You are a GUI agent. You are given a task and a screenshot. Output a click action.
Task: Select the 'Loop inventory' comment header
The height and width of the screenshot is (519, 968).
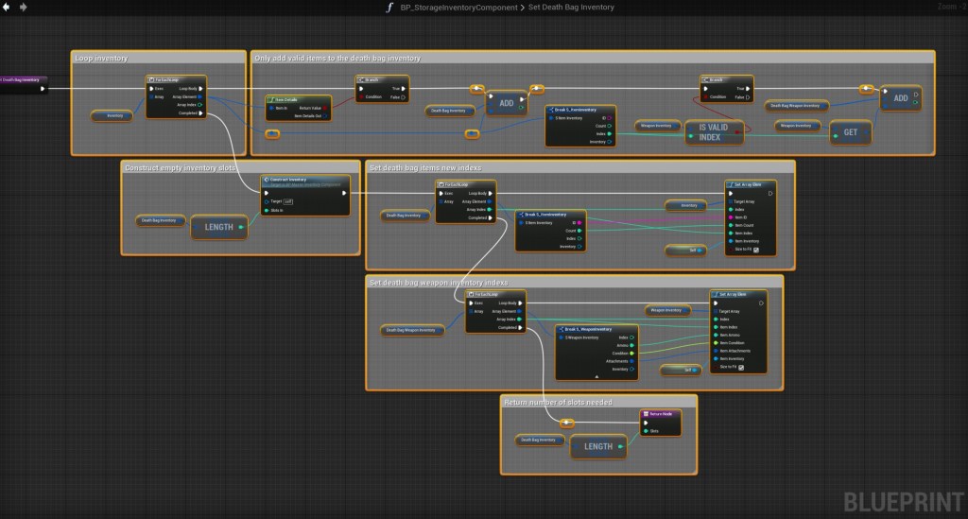(x=102, y=59)
